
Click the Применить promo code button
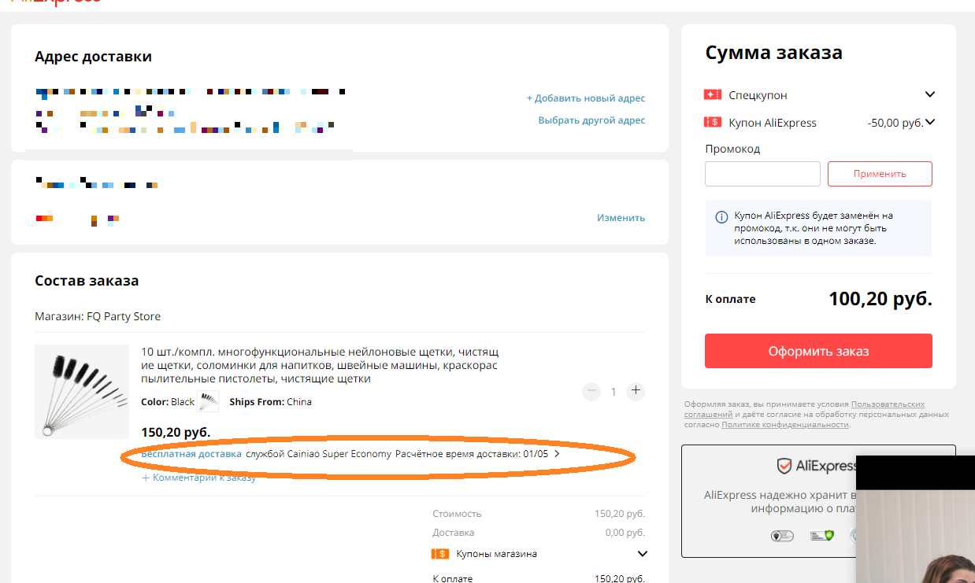(x=880, y=174)
